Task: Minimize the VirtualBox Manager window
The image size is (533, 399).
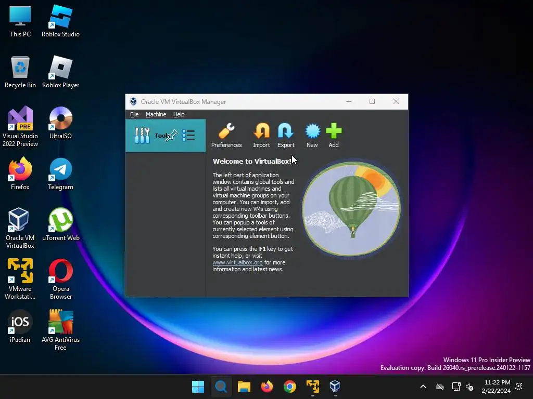Action: click(349, 101)
